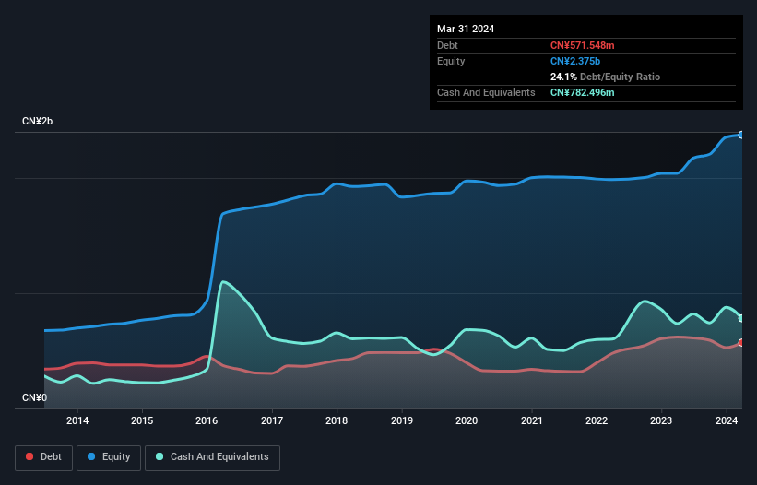Select the Debt endpoint marker on chart
This screenshot has height=485, width=757.
741,343
